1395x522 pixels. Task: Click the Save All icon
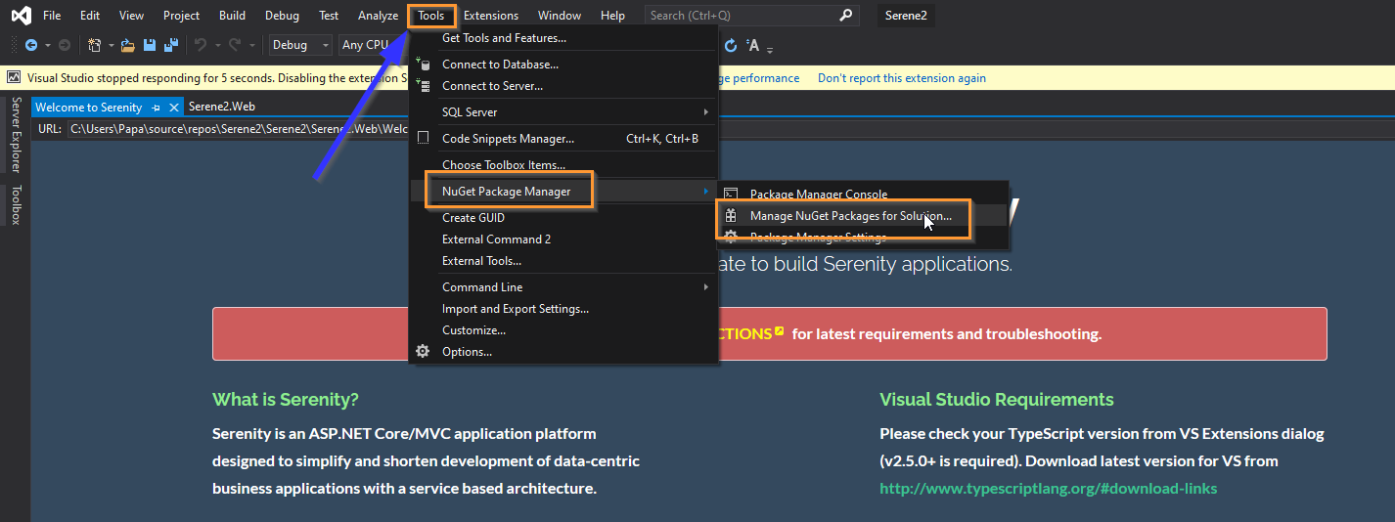pyautogui.click(x=171, y=45)
